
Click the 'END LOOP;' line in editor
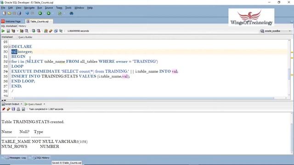23,81
